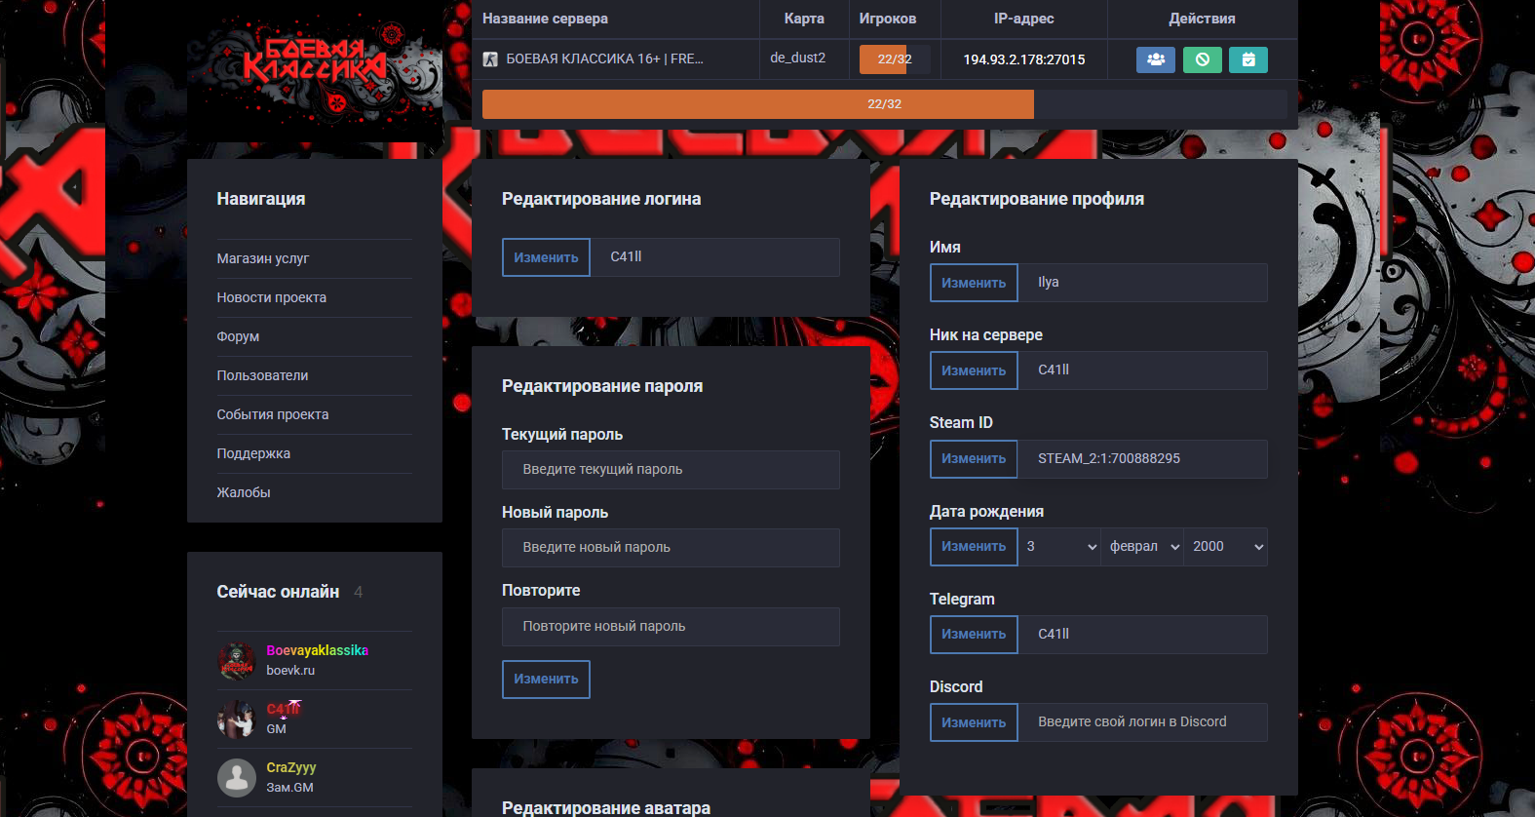Click the Боевая Классика site logo
This screenshot has width=1535, height=817.
pyautogui.click(x=314, y=65)
